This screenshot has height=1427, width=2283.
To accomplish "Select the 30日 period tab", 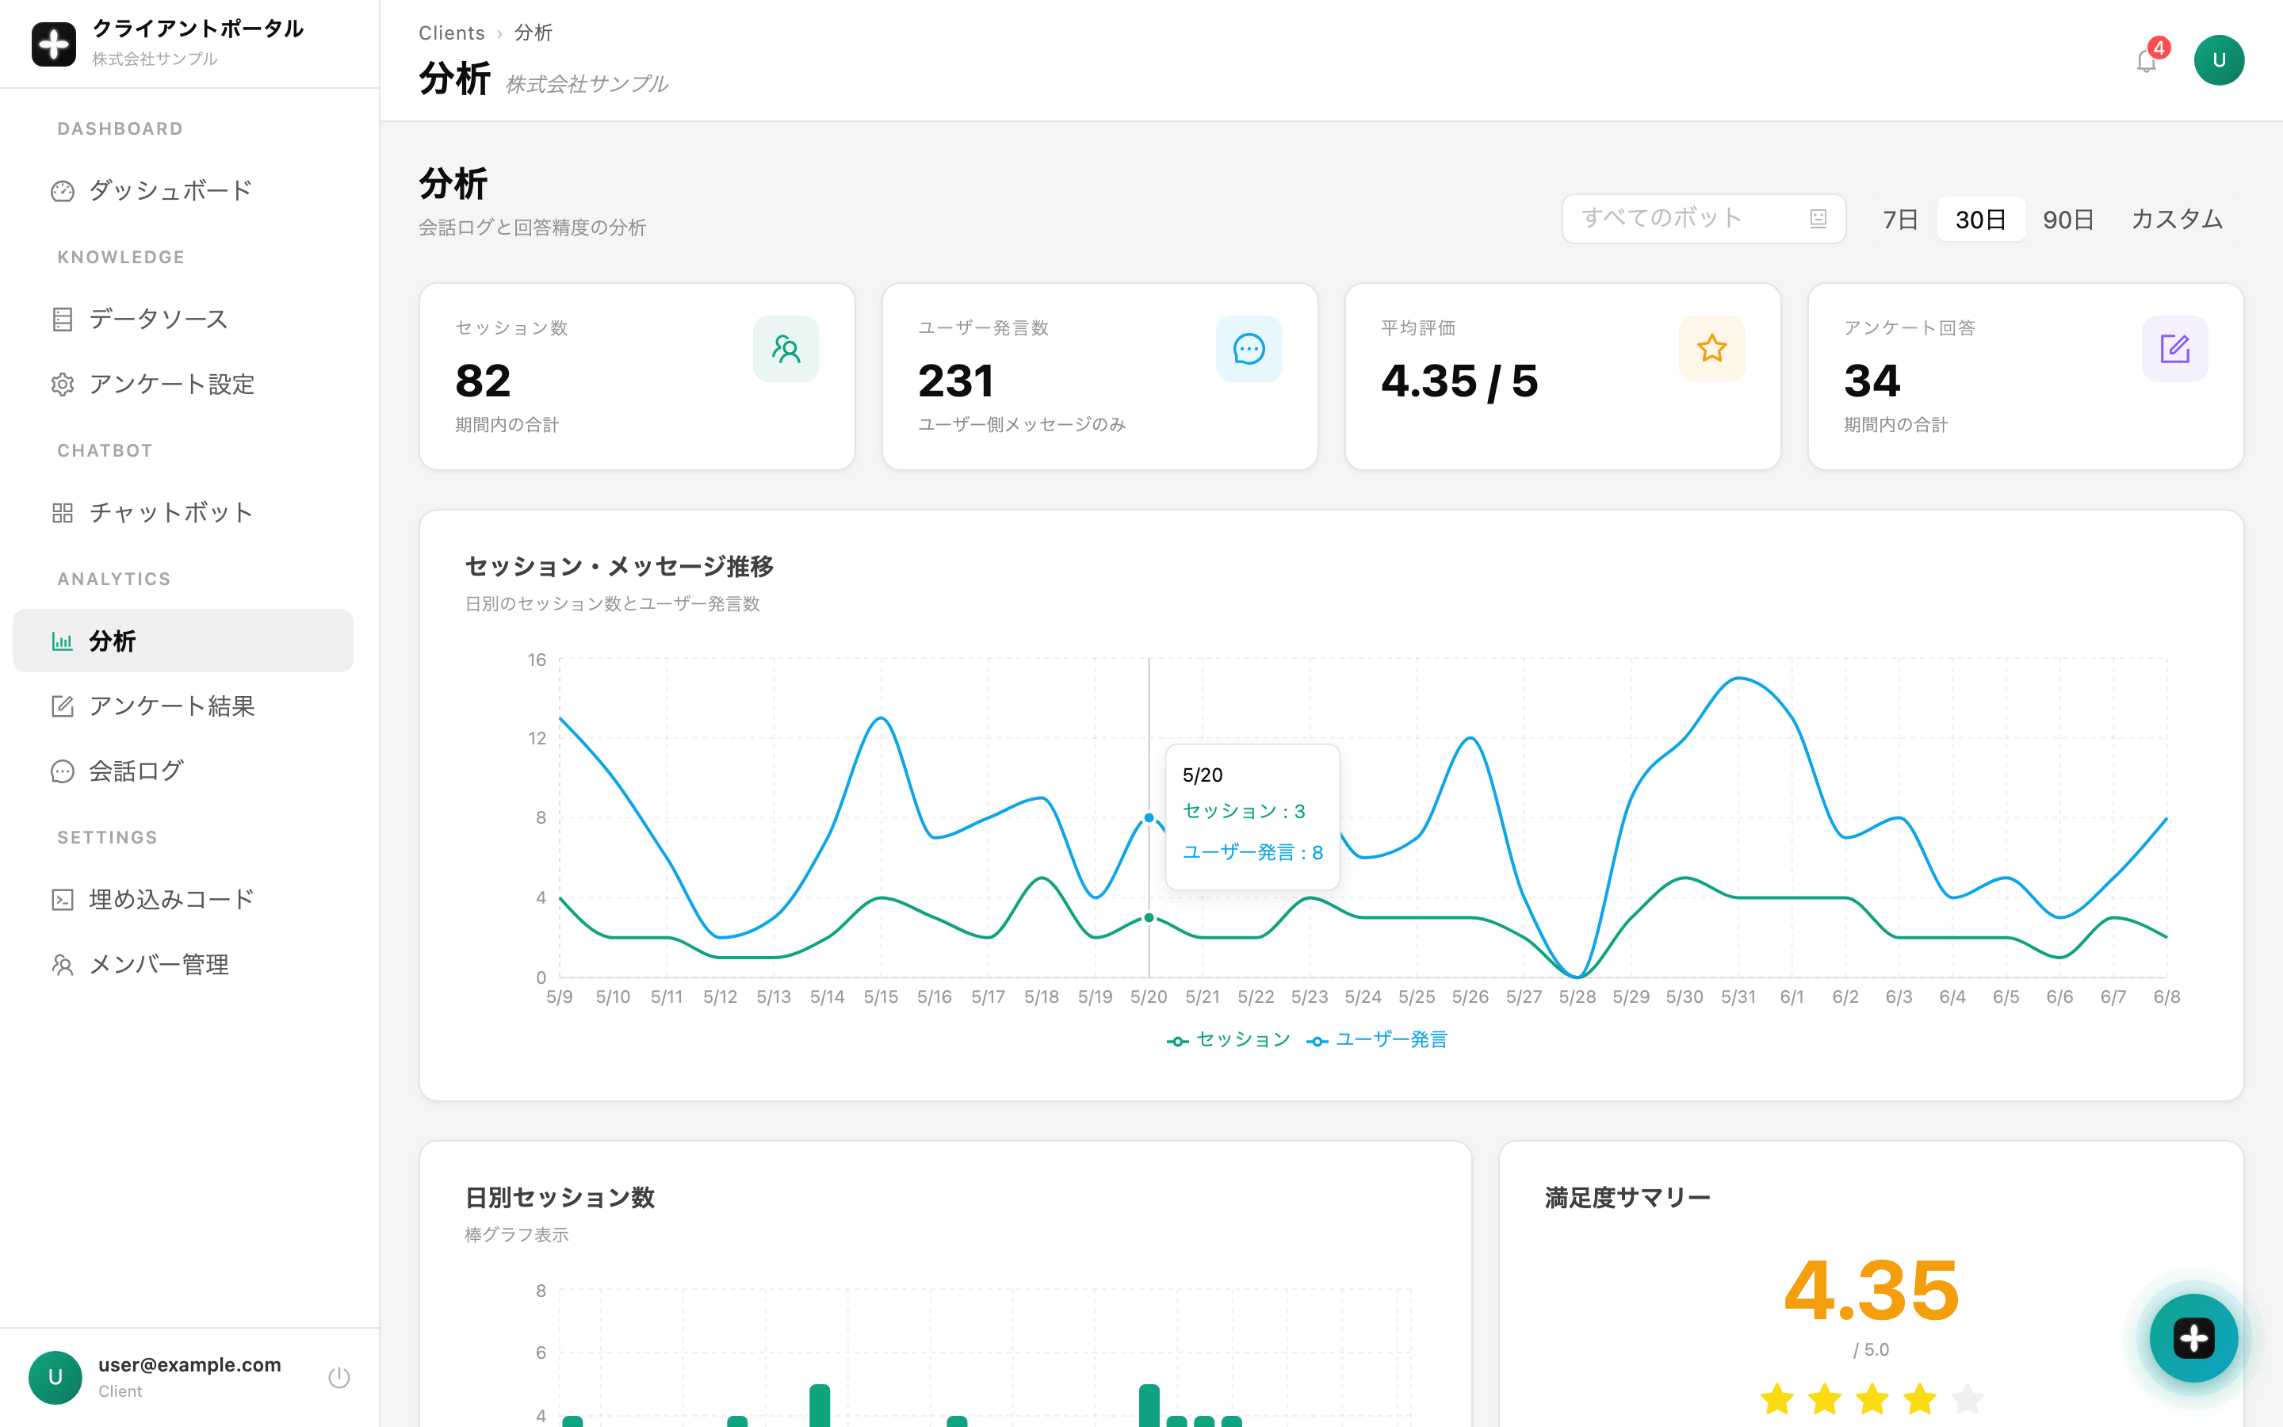I will [x=1980, y=220].
